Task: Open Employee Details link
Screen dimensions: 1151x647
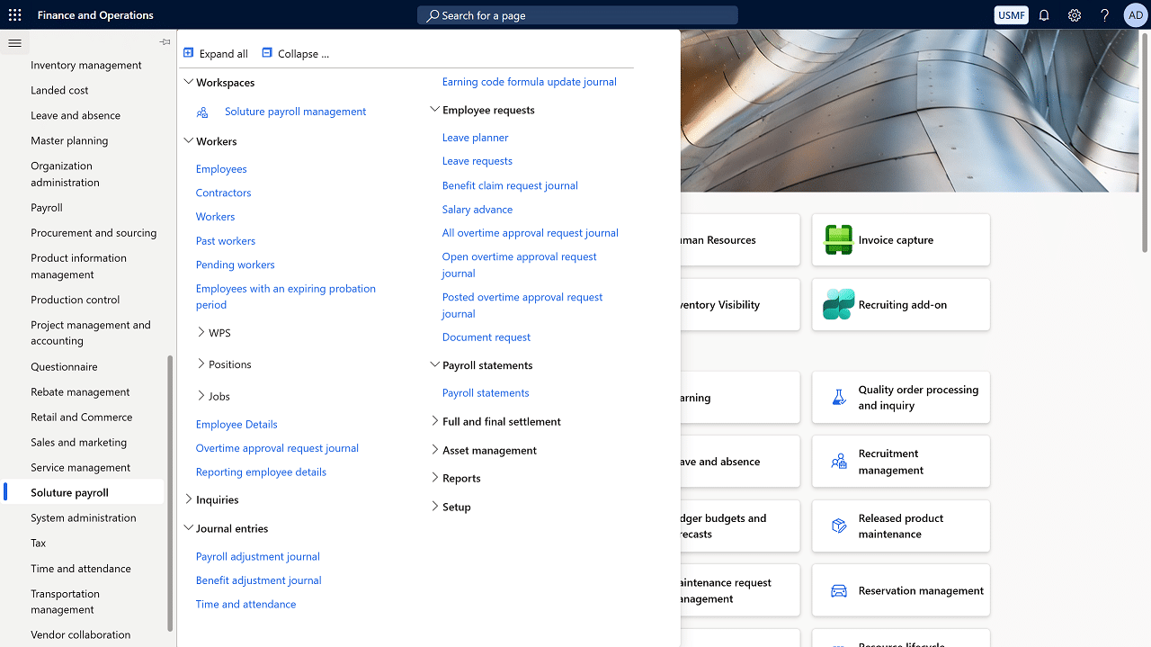Action: tap(236, 425)
